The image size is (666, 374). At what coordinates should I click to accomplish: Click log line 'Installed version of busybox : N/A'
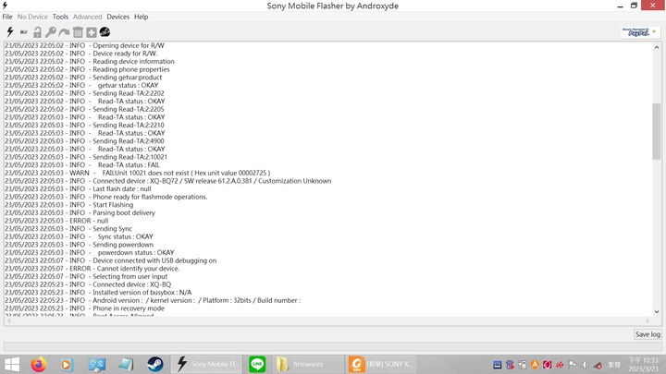98,292
